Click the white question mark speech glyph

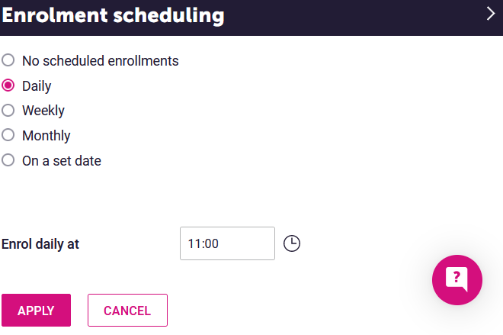click(x=457, y=279)
